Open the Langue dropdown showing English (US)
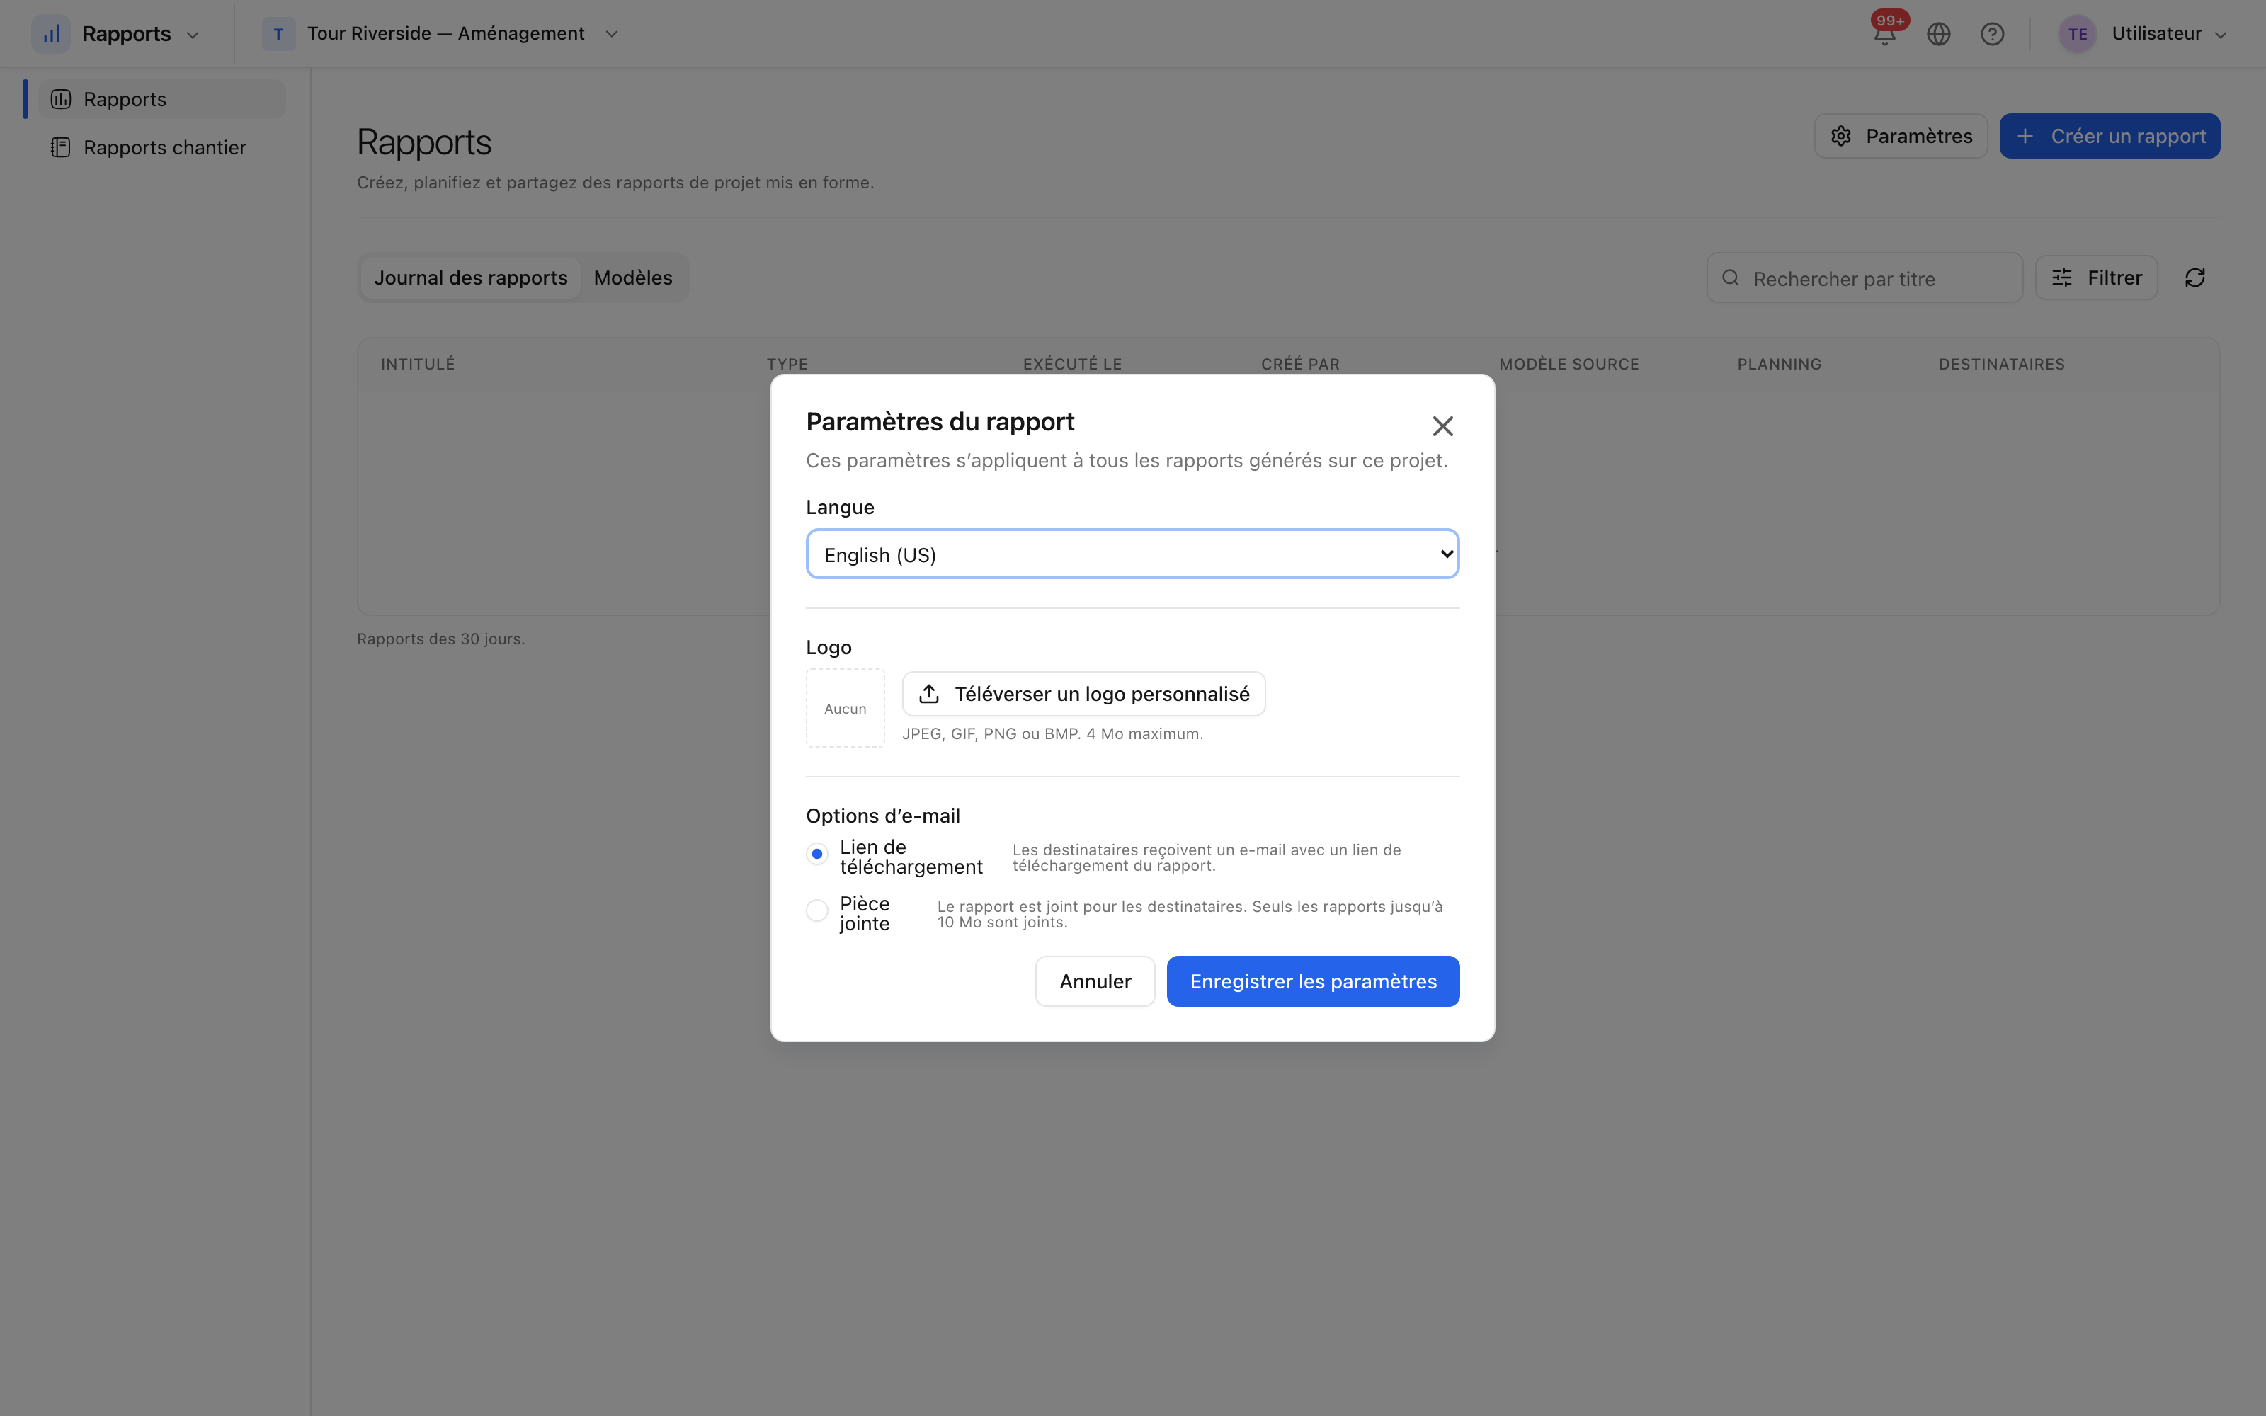Viewport: 2266px width, 1416px height. click(x=1132, y=554)
